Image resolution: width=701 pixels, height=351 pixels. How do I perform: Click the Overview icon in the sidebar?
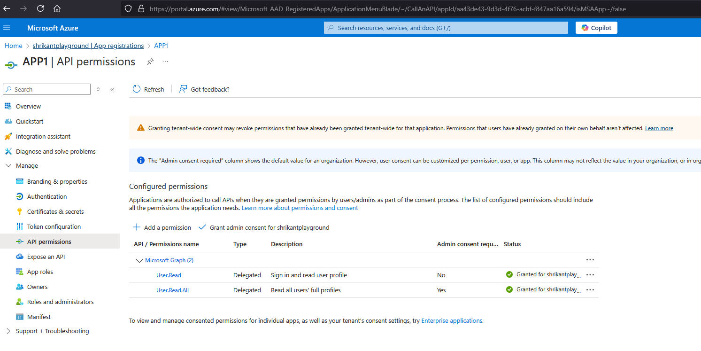tap(8, 106)
